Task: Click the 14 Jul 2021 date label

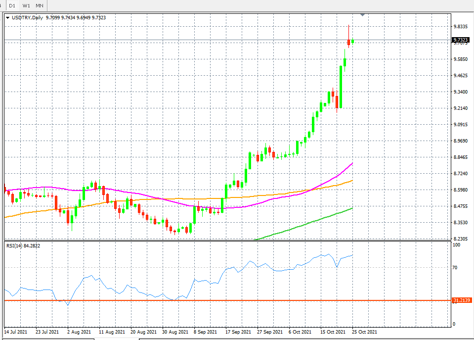Action: (x=15, y=332)
